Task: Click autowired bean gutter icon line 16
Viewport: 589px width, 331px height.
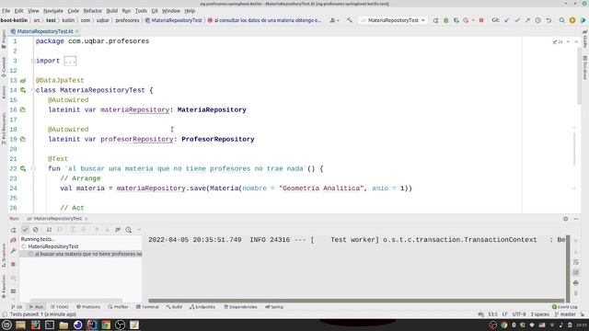Action: 23,109
